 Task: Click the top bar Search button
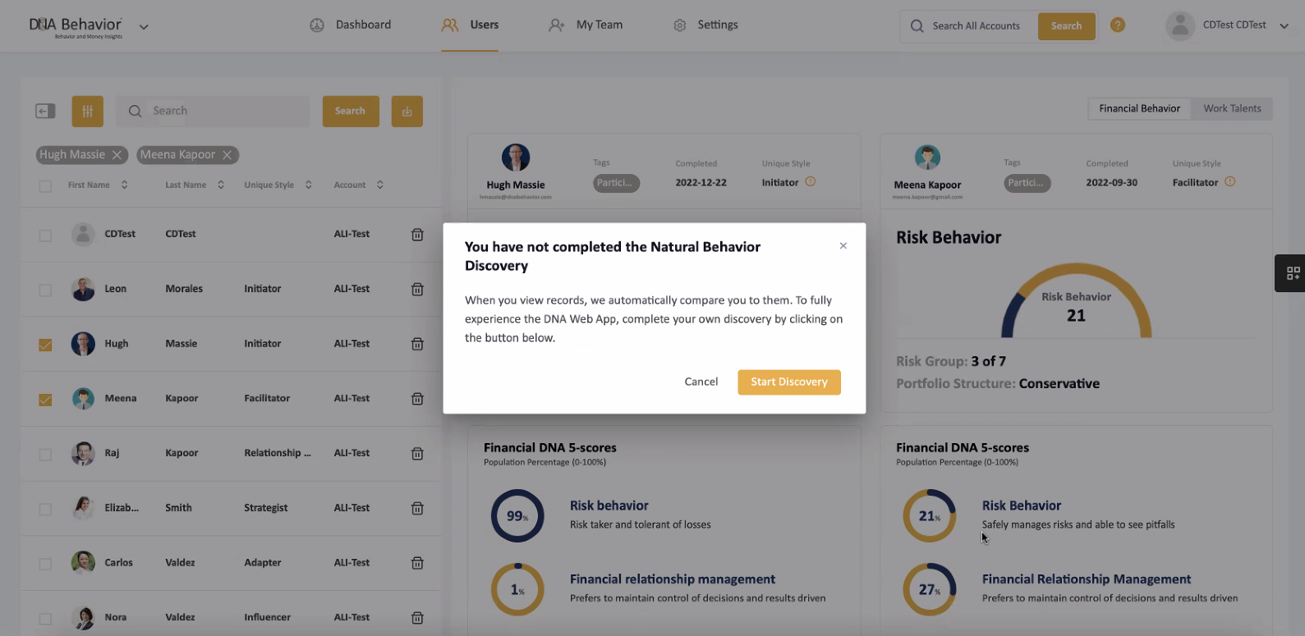pos(1066,26)
